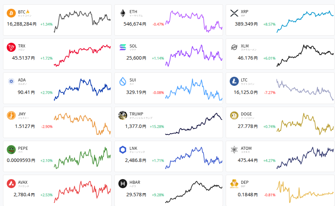
Task: Click the Bitcoin orange logo icon
Action: pos(11,13)
